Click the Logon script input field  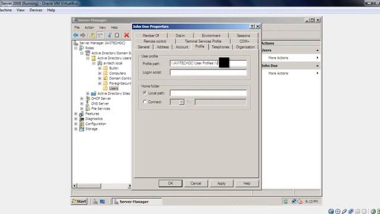[x=208, y=73]
